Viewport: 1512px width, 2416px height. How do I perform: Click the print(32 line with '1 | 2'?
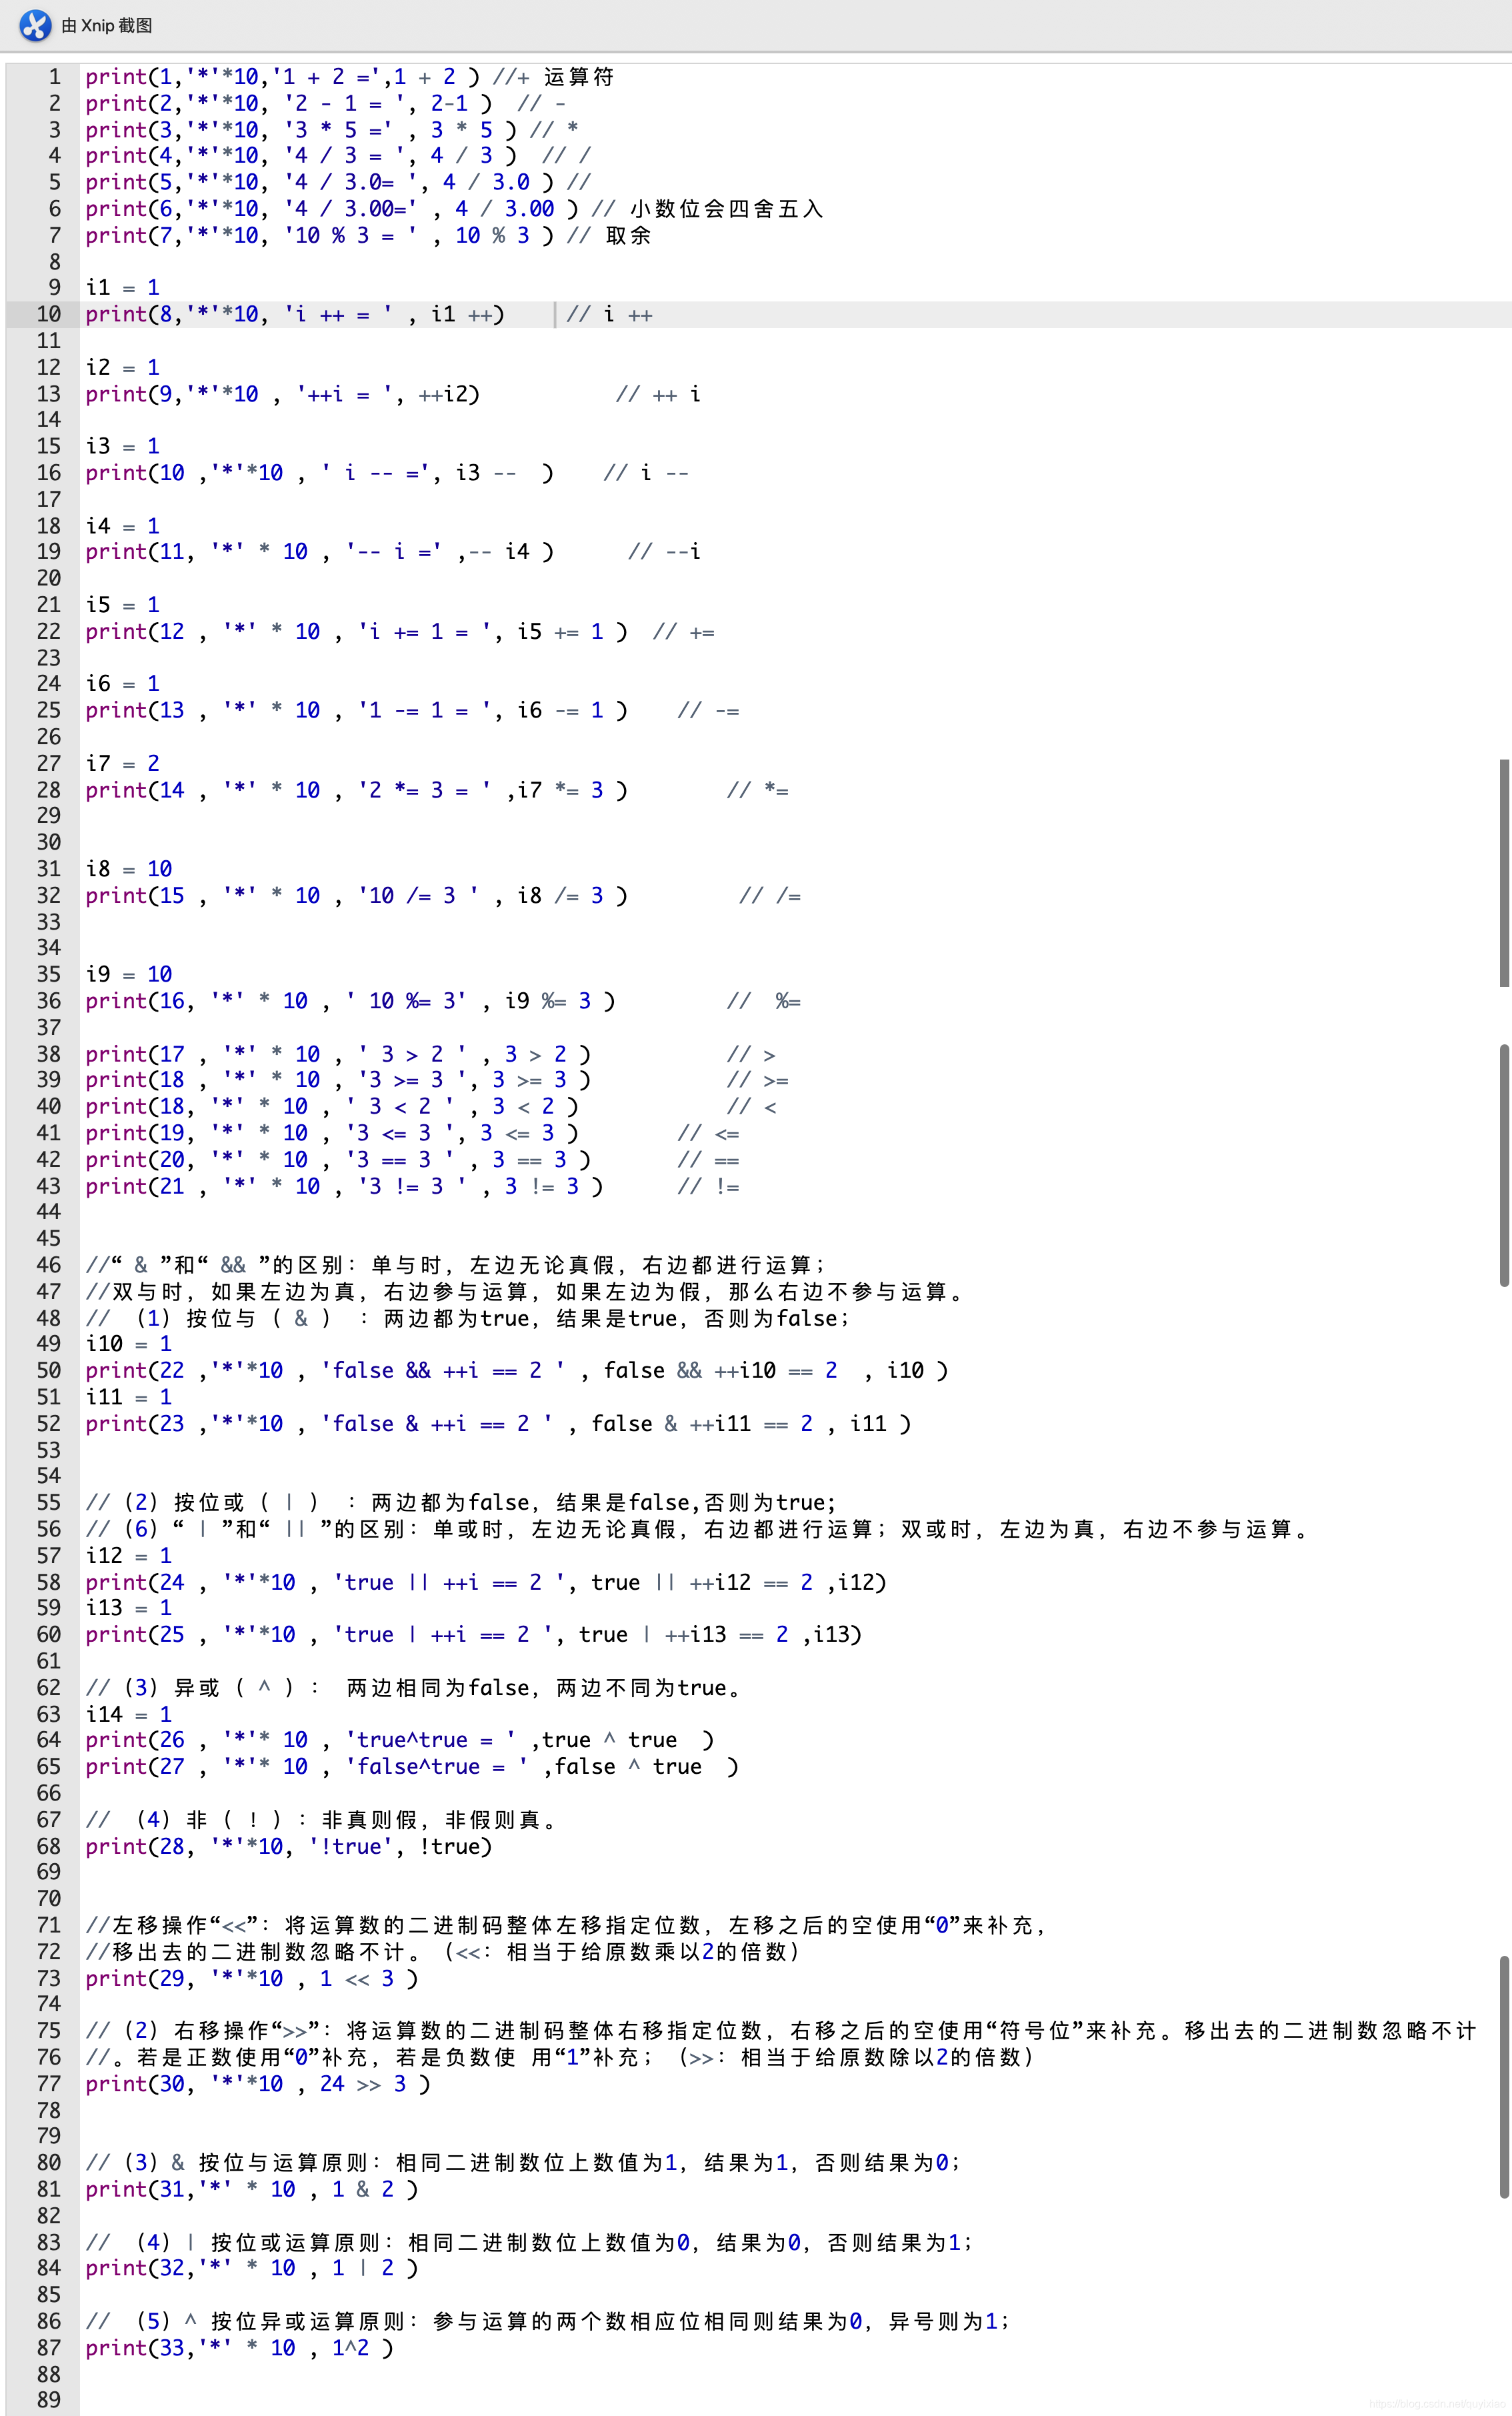tap(252, 2268)
